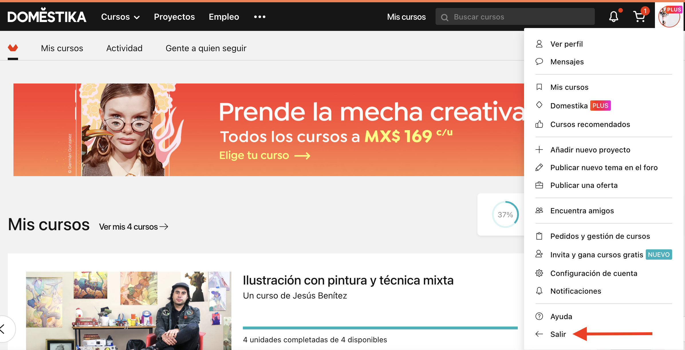Click the briefcase icon for Publicar una oferta
The image size is (685, 350).
click(539, 185)
